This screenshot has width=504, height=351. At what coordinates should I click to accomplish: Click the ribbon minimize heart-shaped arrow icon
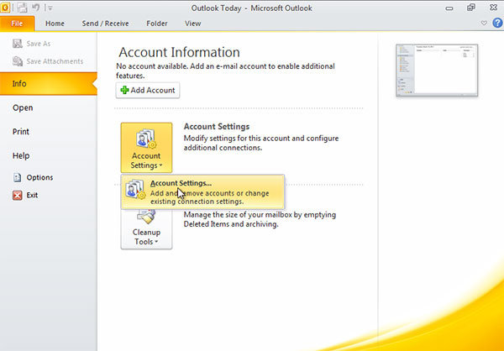click(484, 24)
